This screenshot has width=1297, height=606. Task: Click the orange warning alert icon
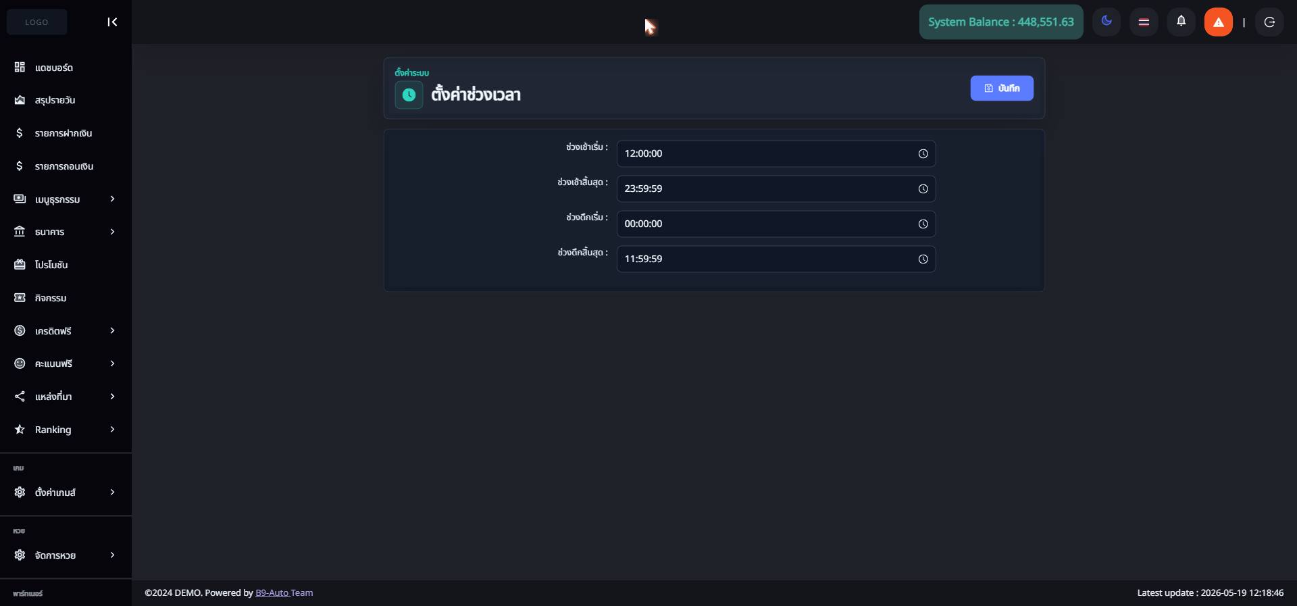coord(1219,22)
